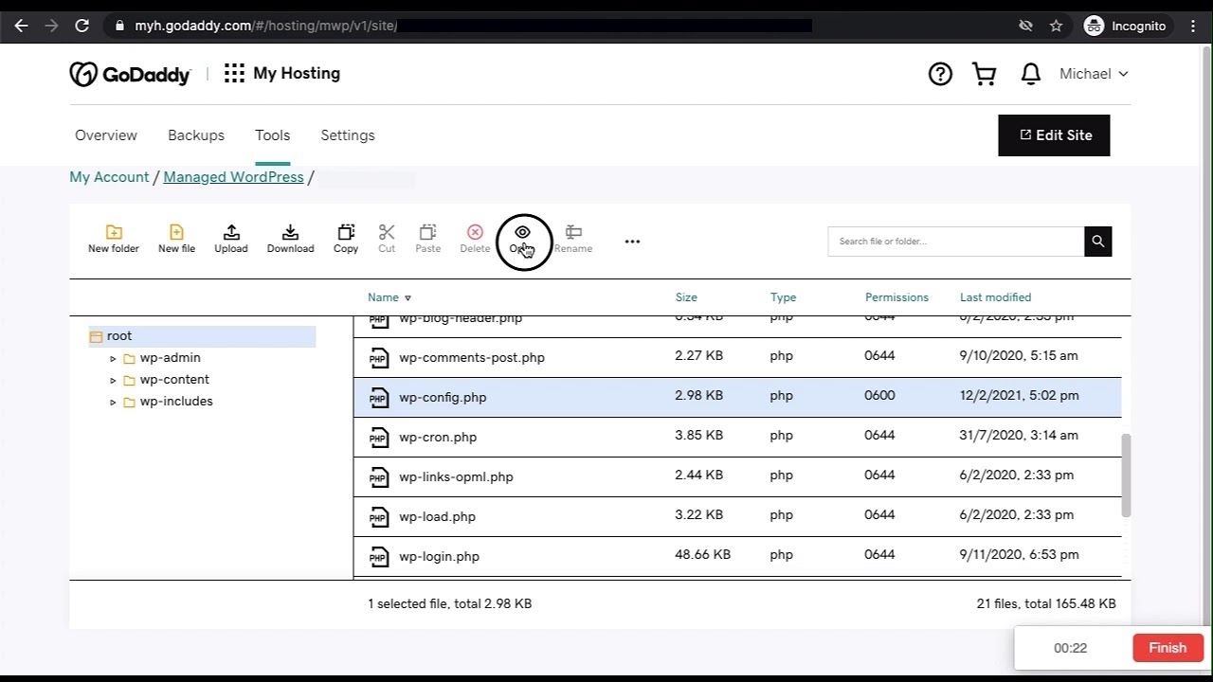Image resolution: width=1213 pixels, height=682 pixels.
Task: Click the Last modified column header
Action: tap(995, 297)
